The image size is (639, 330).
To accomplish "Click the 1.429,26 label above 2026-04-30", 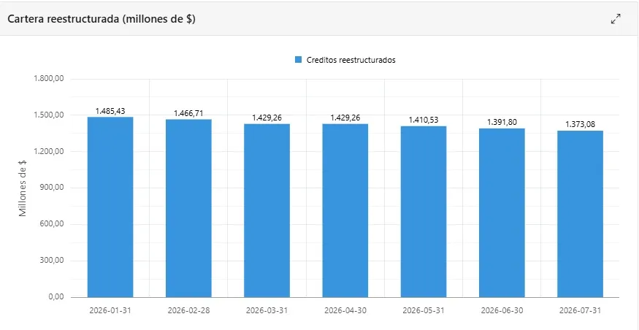I will click(345, 118).
